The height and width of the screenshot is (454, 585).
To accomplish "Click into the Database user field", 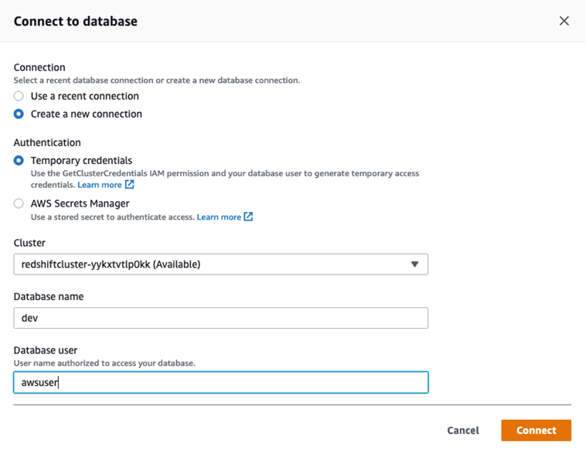I will [220, 382].
